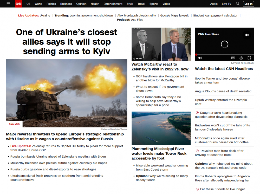Open video player settings gear
This screenshot has height=194, width=260.
click(241, 58)
